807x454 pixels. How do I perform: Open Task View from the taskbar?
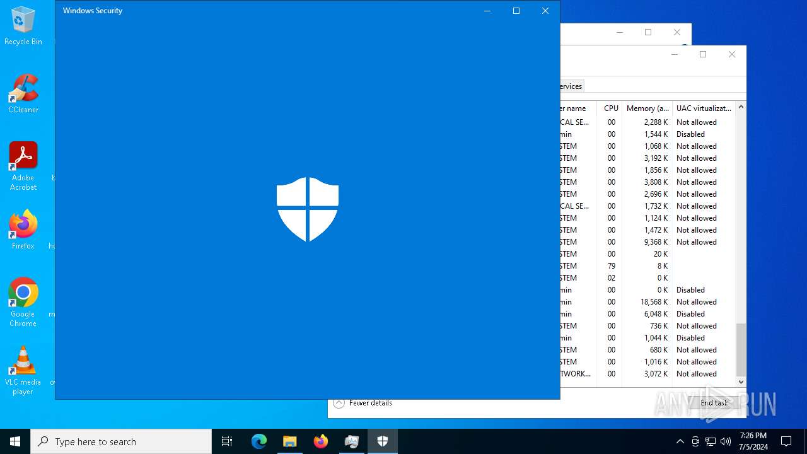coord(227,441)
